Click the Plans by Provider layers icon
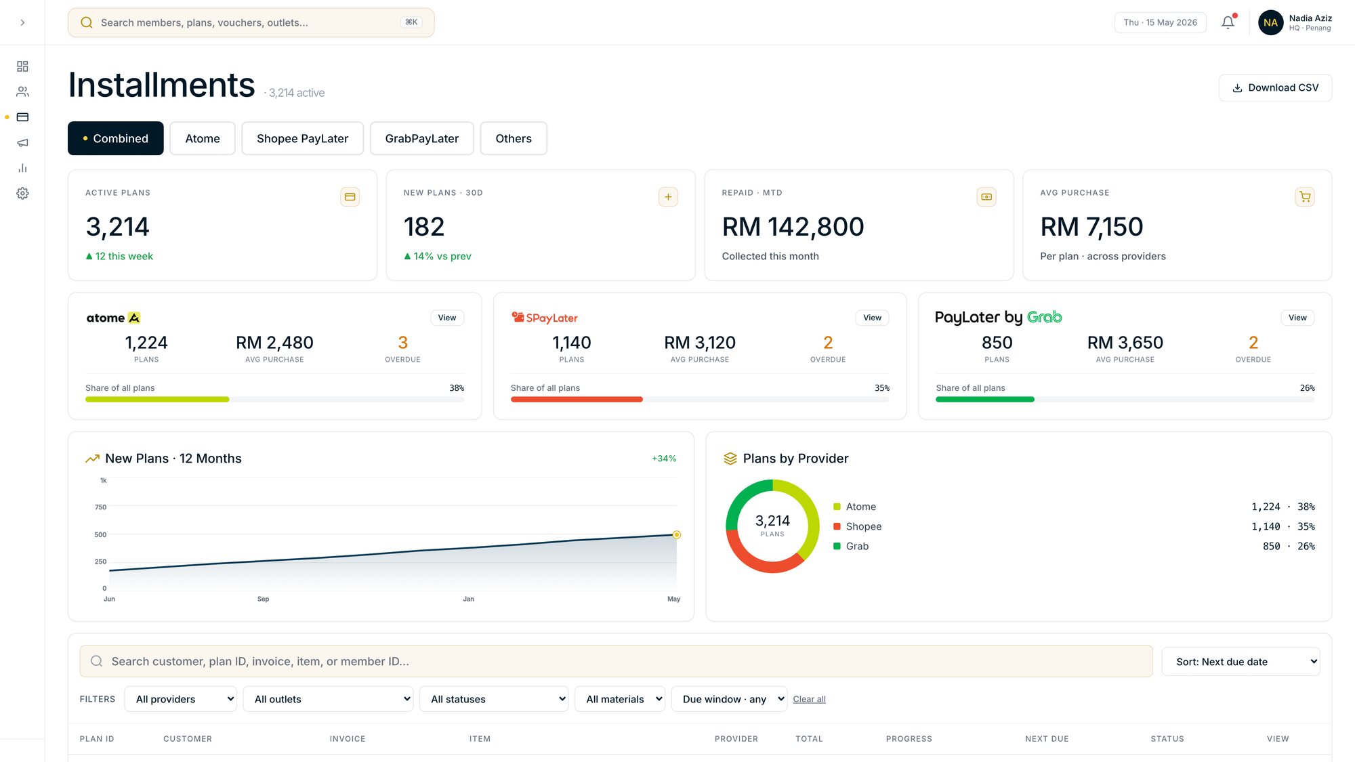This screenshot has height=762, width=1355. pyautogui.click(x=730, y=459)
